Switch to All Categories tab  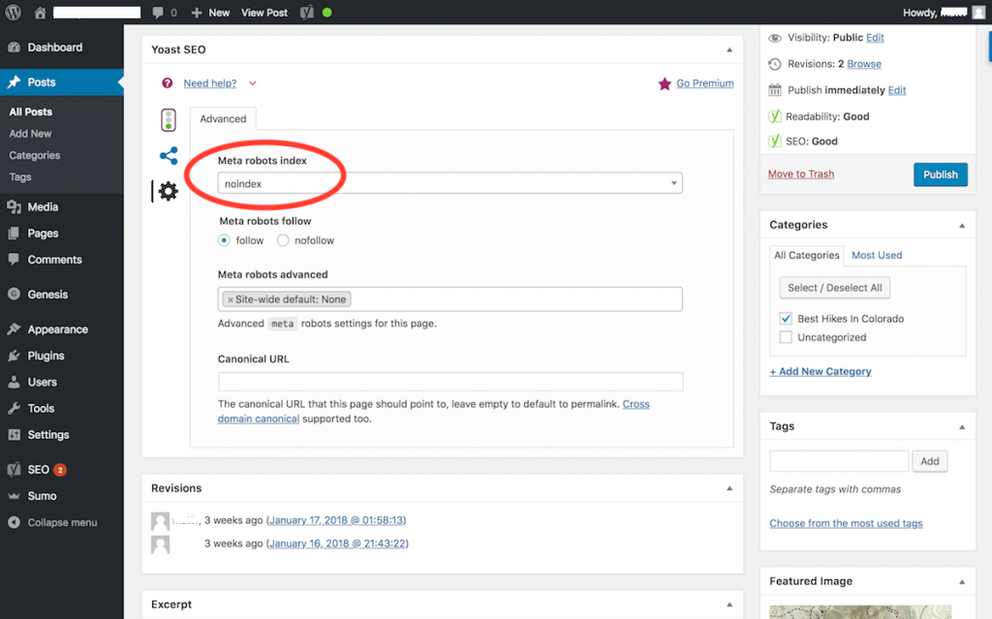807,255
